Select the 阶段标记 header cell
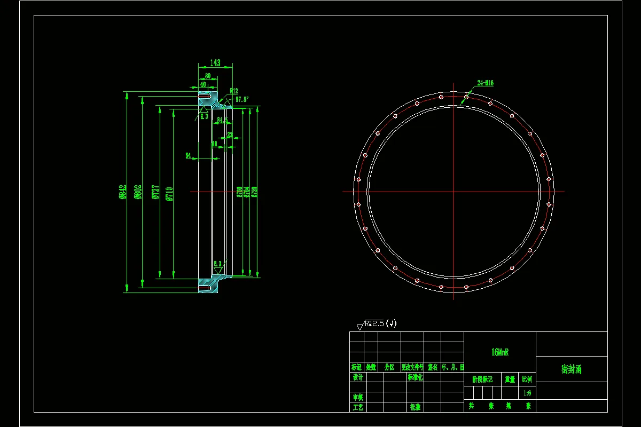Viewport: 641px width, 427px height. pyautogui.click(x=482, y=379)
